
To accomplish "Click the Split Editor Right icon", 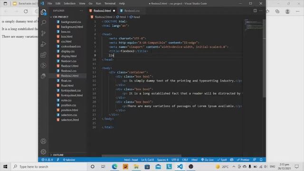I will click(x=255, y=10).
